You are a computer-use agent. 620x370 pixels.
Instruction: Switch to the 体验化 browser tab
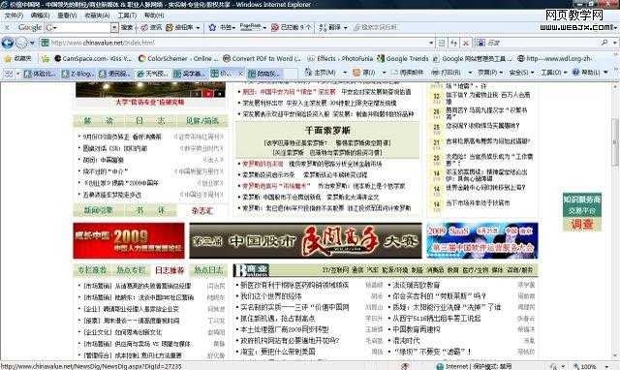pyautogui.click(x=40, y=74)
